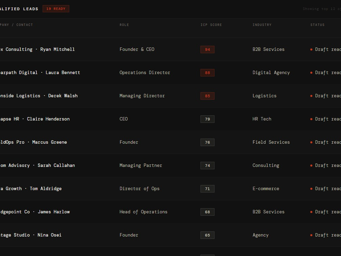This screenshot has height=256, width=341.
Task: Click the Operations Director role cell
Action: [145, 72]
